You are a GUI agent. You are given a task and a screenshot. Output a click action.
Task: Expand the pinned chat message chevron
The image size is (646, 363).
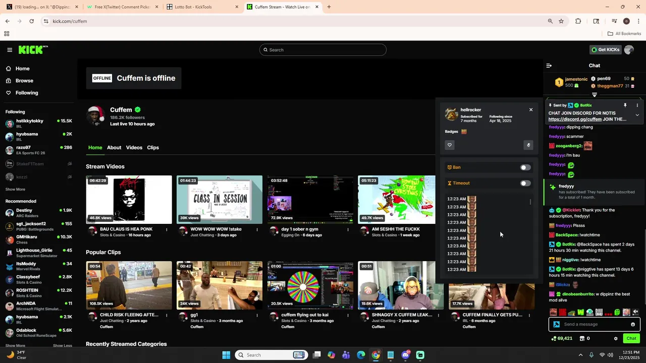(x=637, y=115)
